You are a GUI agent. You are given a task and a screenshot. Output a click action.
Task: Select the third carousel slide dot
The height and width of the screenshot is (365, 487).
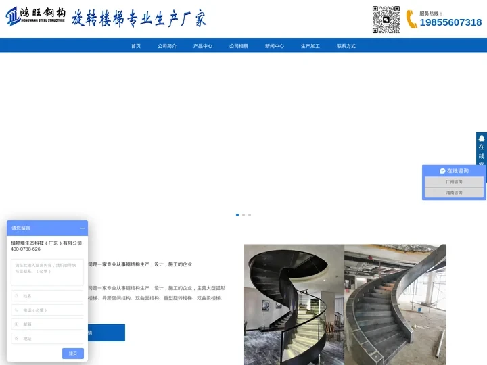[250, 215]
